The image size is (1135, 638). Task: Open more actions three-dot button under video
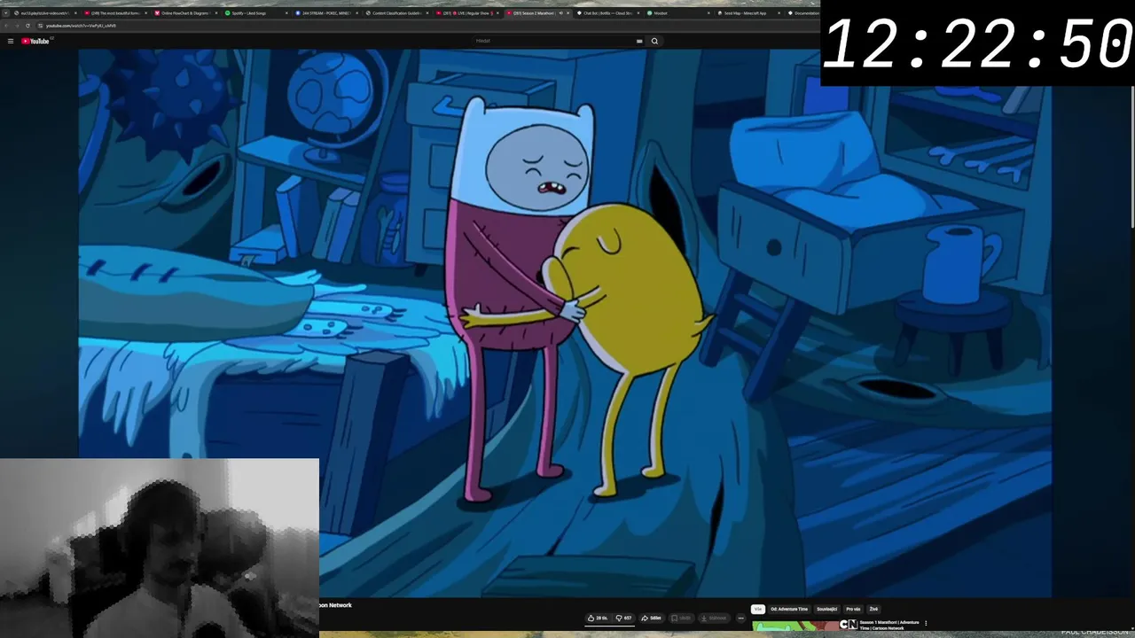(x=741, y=618)
